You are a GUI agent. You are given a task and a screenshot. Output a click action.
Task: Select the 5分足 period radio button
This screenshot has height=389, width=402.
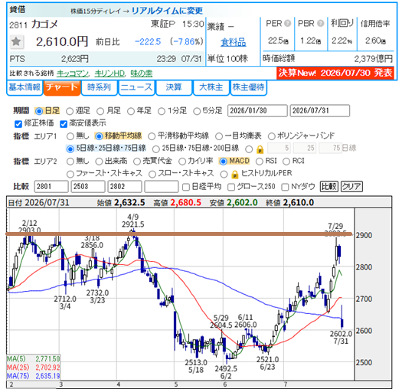197,111
